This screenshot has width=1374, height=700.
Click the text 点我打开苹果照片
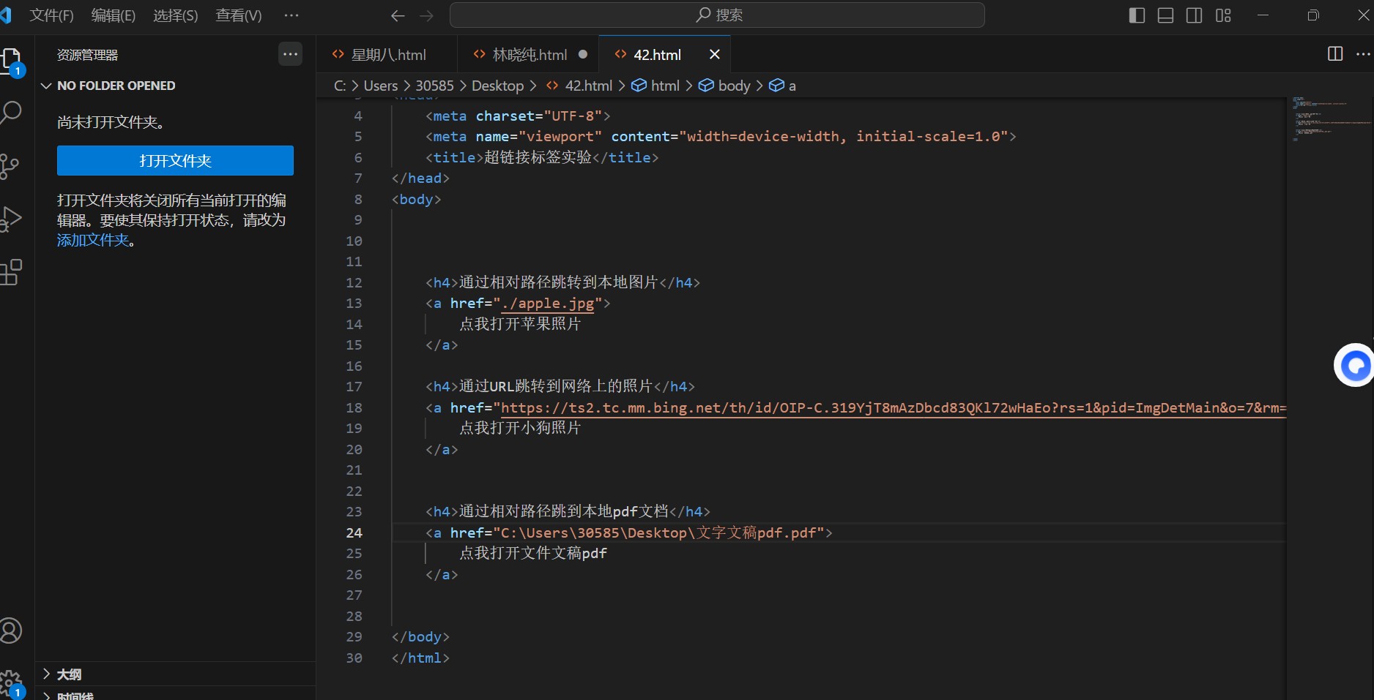520,324
